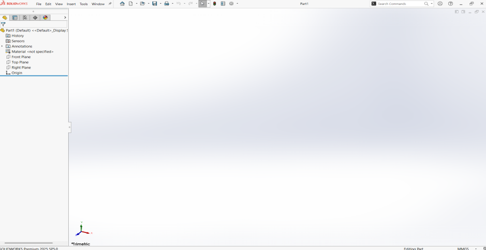Switch to the FeatureManager design tree tab

click(5, 18)
